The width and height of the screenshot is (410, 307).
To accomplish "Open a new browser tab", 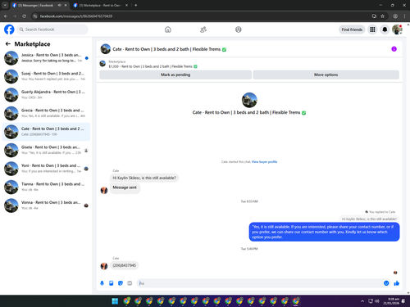I will point(135,5).
